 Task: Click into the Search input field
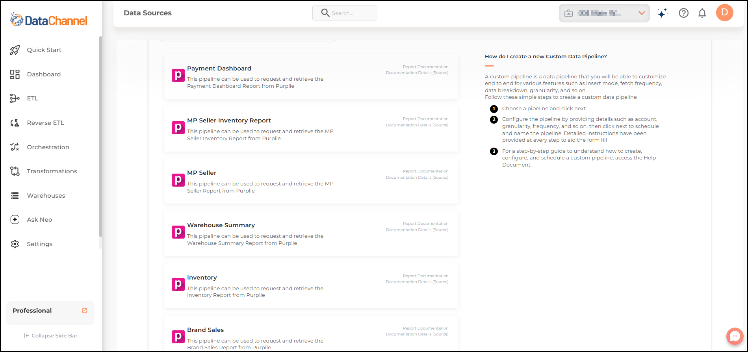coord(345,13)
